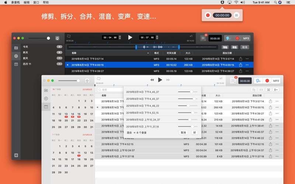
Task: Click the recorder status icon in the macOS menu bar
Action: pyautogui.click(x=222, y=2)
